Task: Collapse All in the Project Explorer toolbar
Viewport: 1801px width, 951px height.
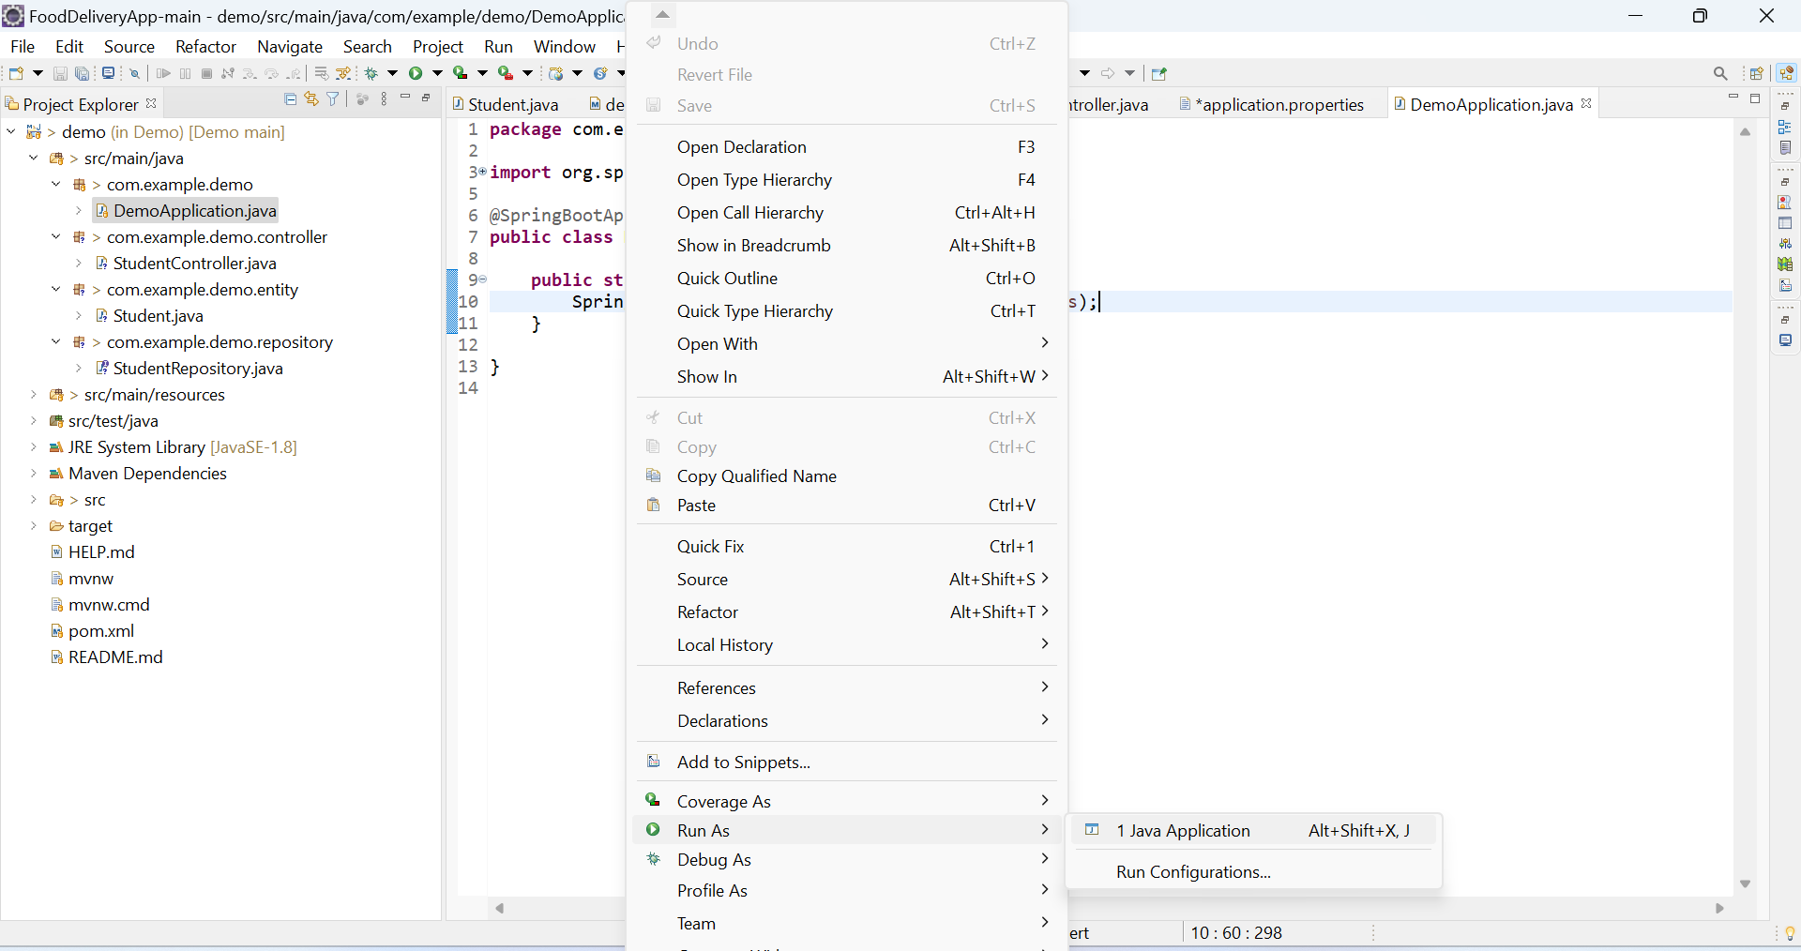Action: [x=290, y=98]
